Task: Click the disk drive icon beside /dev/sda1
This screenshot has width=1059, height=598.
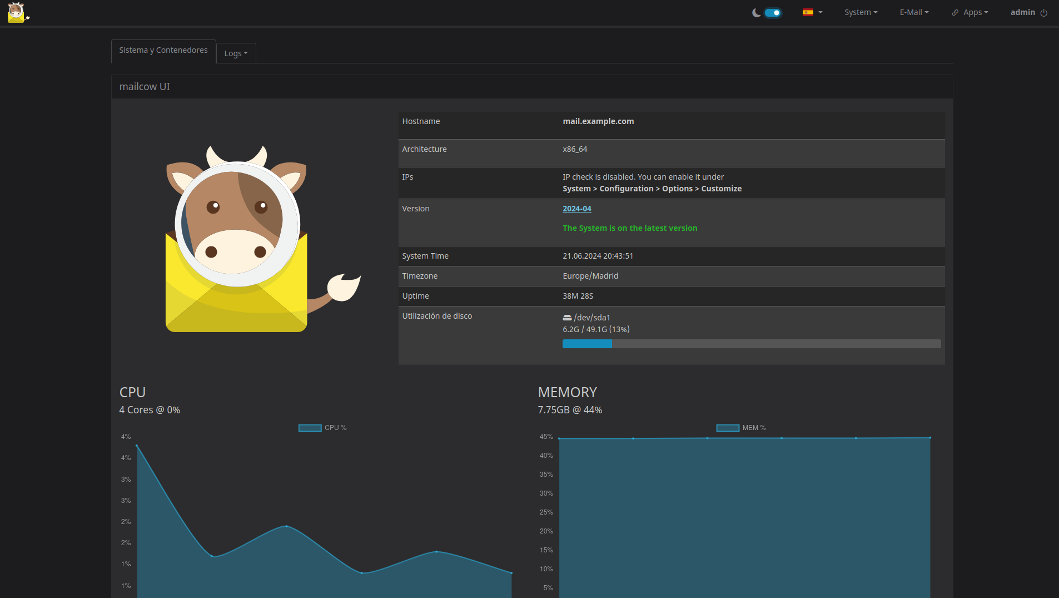Action: point(567,318)
